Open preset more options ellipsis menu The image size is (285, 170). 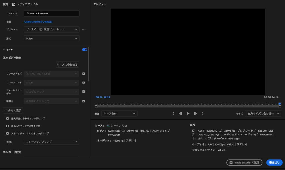[x=84, y=29]
